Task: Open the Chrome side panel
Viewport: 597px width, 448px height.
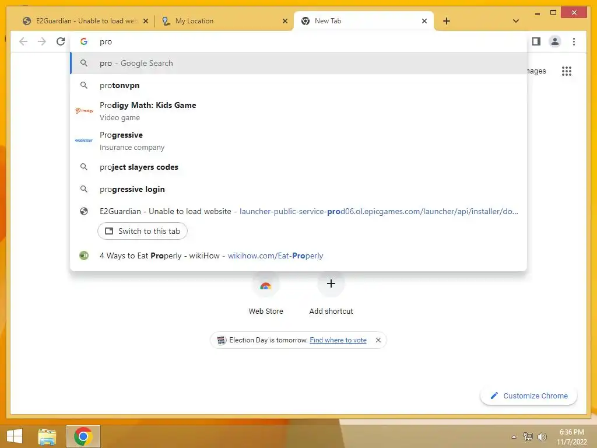Action: [x=536, y=41]
